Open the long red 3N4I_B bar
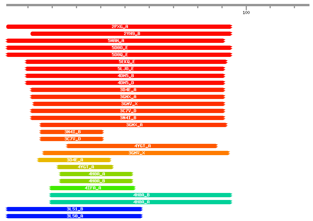313x221 pixels. [x=128, y=118]
